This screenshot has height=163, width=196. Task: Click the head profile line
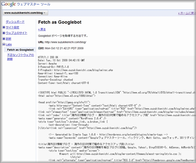click(x=64, y=102)
